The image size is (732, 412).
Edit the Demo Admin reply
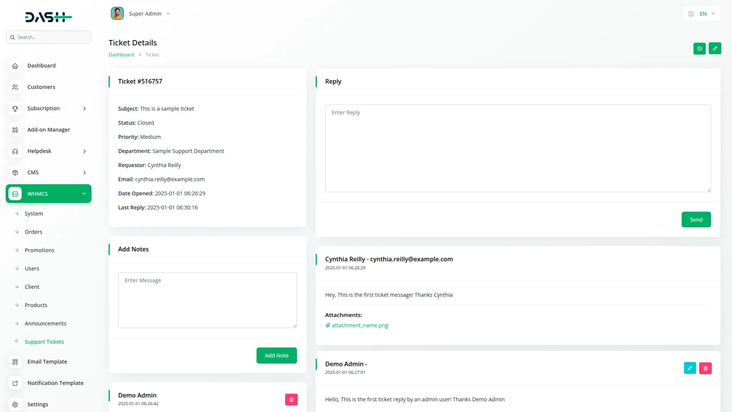tap(690, 368)
